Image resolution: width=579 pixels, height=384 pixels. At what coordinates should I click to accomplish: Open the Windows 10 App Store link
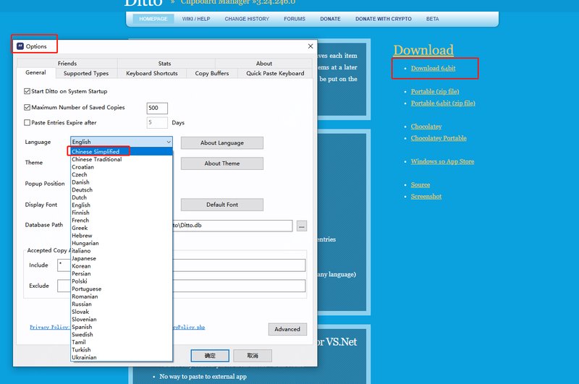442,161
